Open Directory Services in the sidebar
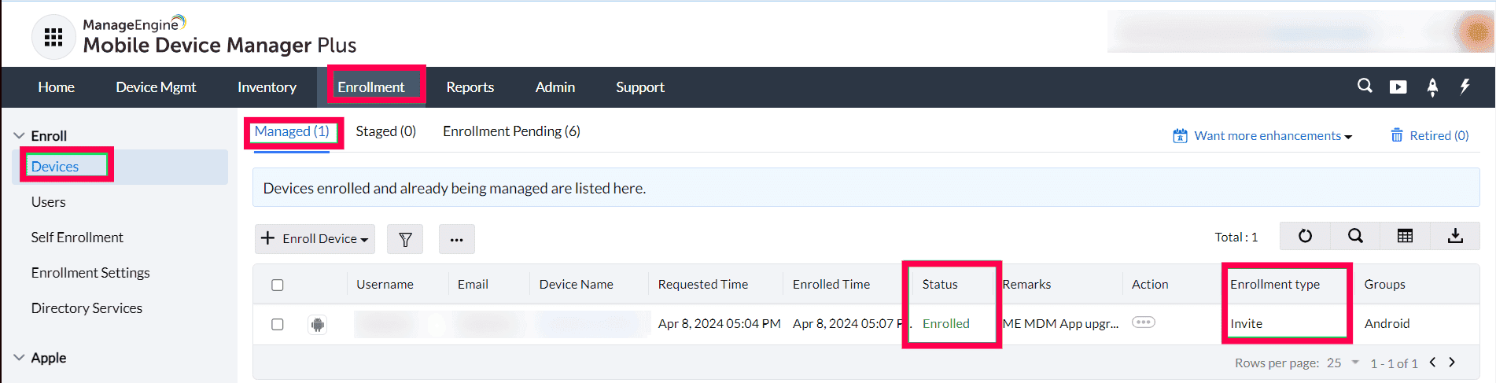1496x383 pixels. [x=87, y=308]
